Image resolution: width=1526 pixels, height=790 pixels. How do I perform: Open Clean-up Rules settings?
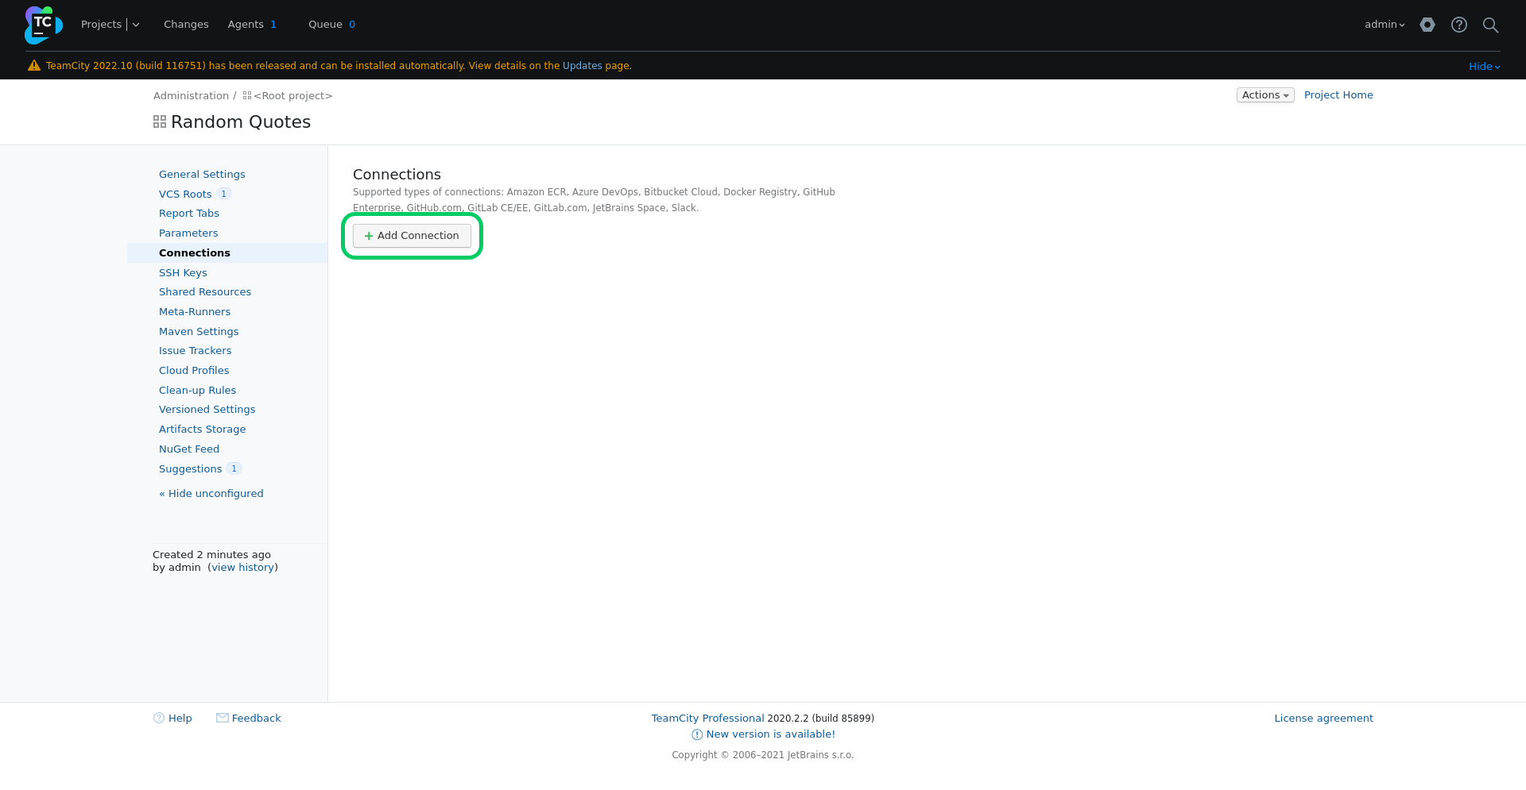click(x=197, y=391)
